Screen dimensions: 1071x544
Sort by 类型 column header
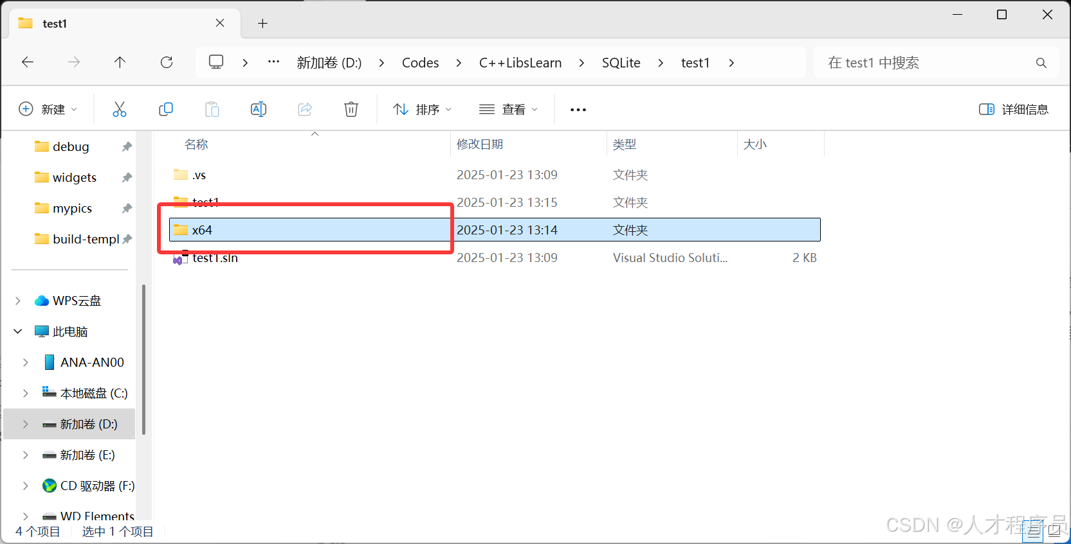coord(624,145)
